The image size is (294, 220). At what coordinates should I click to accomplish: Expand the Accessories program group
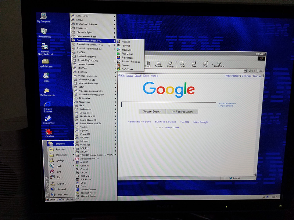pyautogui.click(x=93, y=16)
